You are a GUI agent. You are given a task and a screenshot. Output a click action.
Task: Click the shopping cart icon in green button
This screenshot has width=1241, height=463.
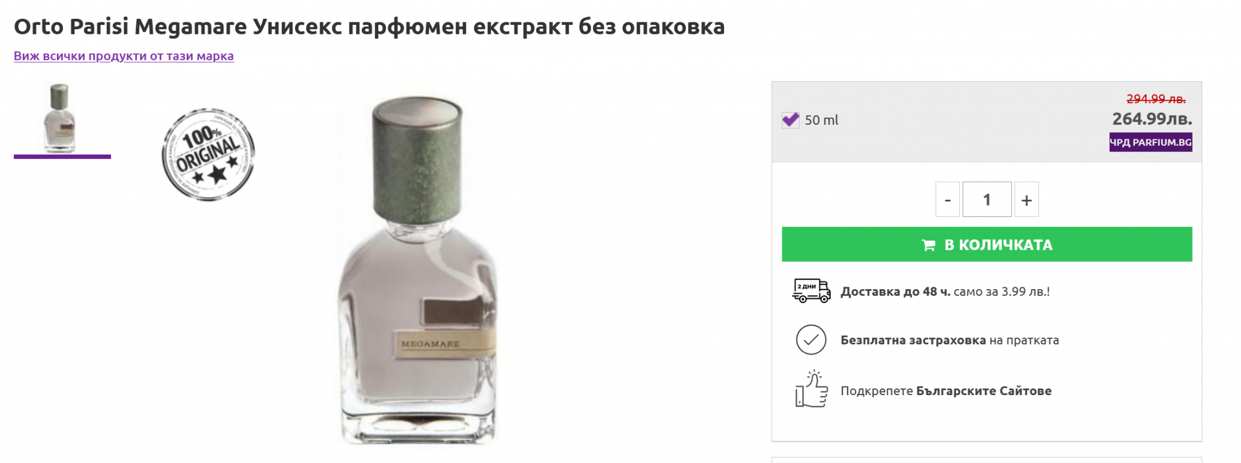(x=928, y=245)
